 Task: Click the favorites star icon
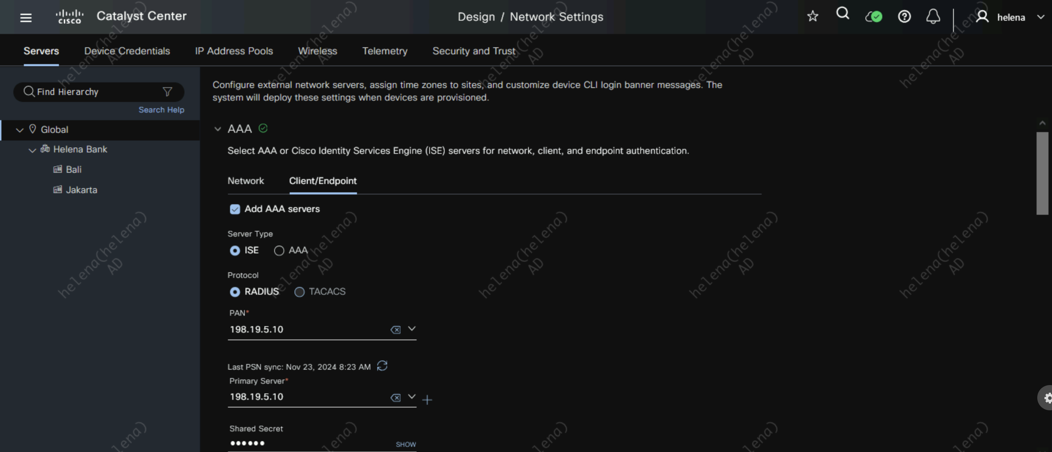click(812, 16)
